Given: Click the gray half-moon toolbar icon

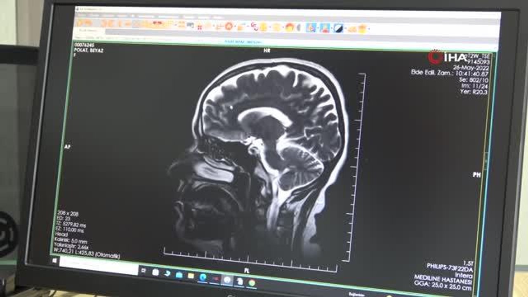Looking at the screenshot, I should pos(299,27).
